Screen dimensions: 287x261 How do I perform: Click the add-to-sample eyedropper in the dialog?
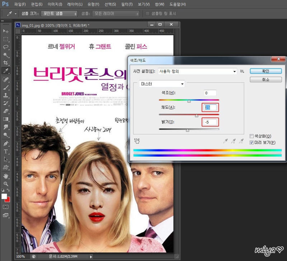(x=234, y=141)
